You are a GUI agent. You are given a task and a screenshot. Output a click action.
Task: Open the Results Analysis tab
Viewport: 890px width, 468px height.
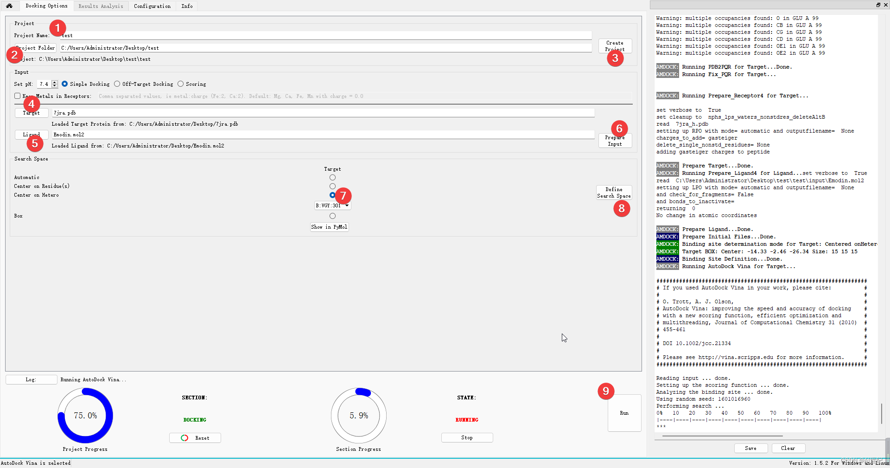coord(101,6)
